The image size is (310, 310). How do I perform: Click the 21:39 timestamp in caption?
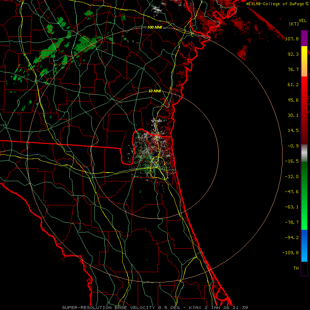(x=240, y=308)
